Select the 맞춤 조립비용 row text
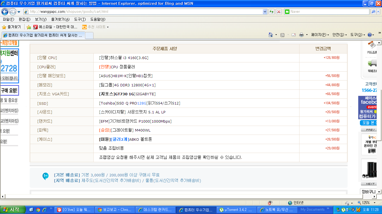The width and height of the screenshot is (382, 214). 111,148
